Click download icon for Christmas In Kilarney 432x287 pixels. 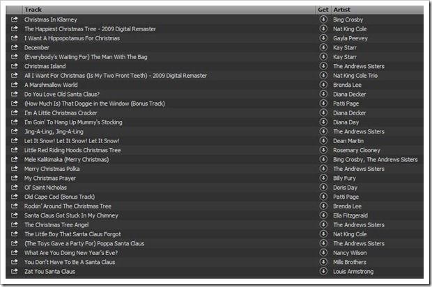coord(323,19)
